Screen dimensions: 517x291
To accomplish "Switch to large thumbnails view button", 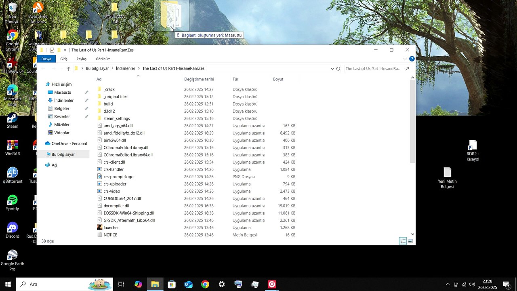I will pyautogui.click(x=410, y=241).
